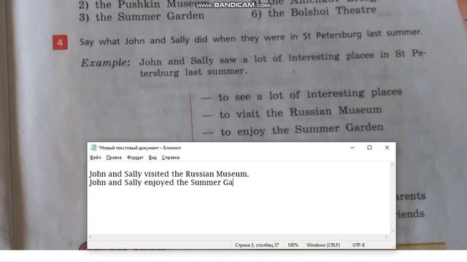Click the vertical scrollbar up arrow
This screenshot has height=262, width=467.
pos(393,164)
